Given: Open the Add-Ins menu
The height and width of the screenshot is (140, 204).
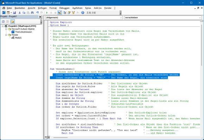Looking at the screenshot, I should tap(97, 8).
